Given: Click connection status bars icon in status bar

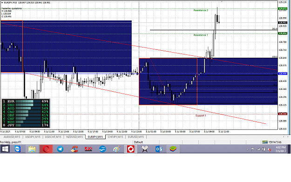Looking at the screenshot, I should tap(264, 142).
